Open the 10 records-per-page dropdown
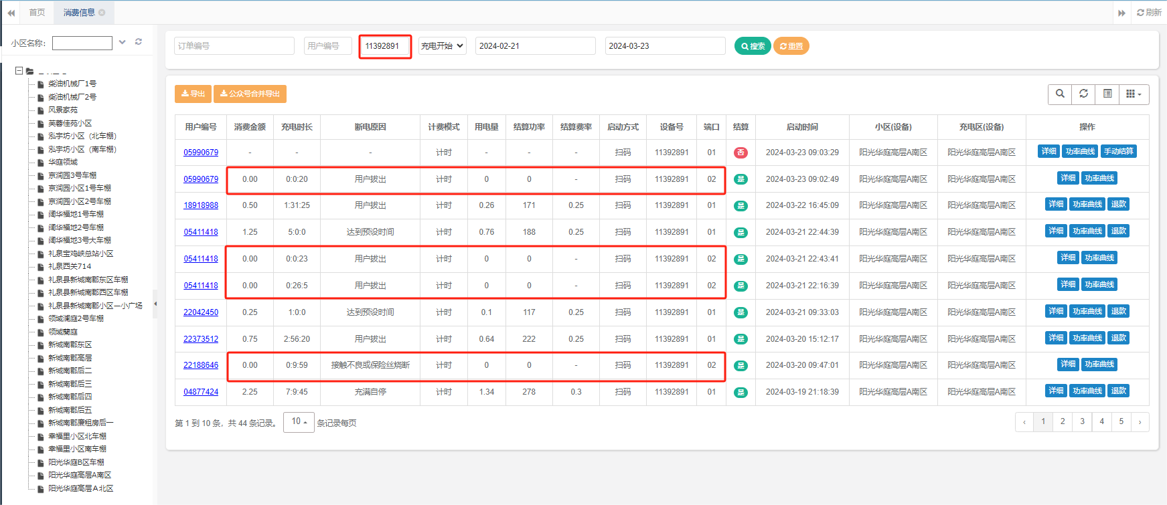 (299, 422)
